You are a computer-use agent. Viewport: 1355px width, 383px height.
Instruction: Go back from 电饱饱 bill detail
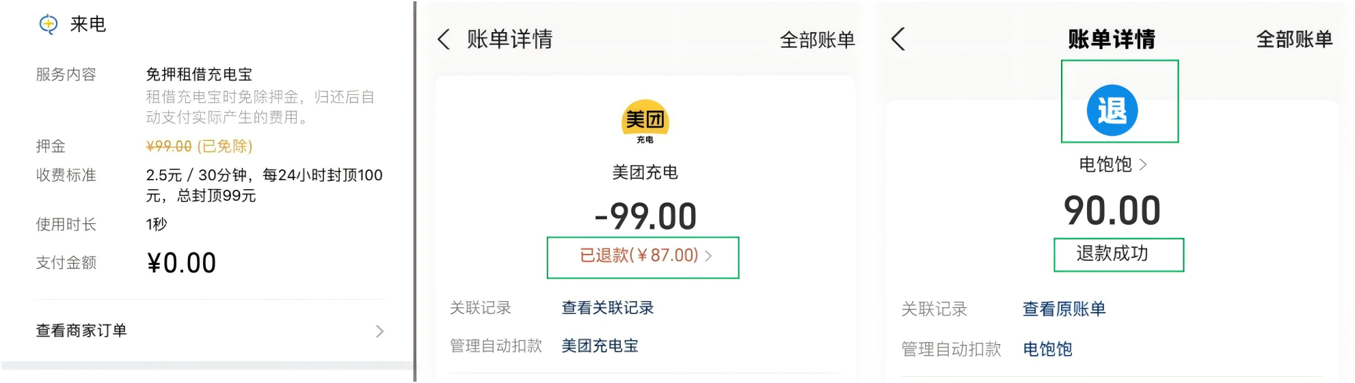(898, 39)
